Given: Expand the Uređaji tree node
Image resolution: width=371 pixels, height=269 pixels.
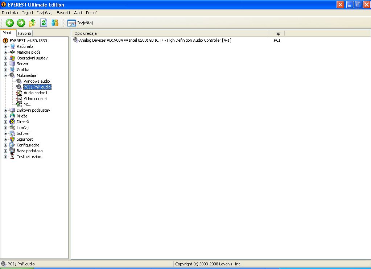Looking at the screenshot, I should [x=6, y=128].
